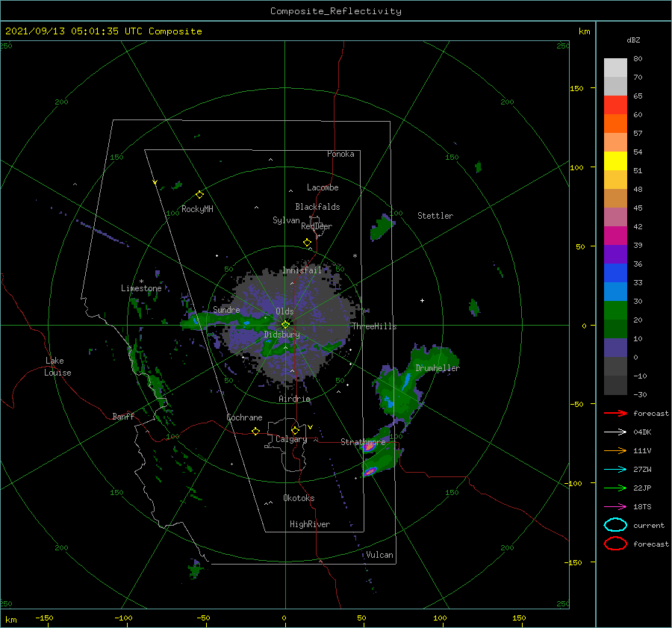Click the 18TS legend label
This screenshot has height=628, width=672.
642,507
